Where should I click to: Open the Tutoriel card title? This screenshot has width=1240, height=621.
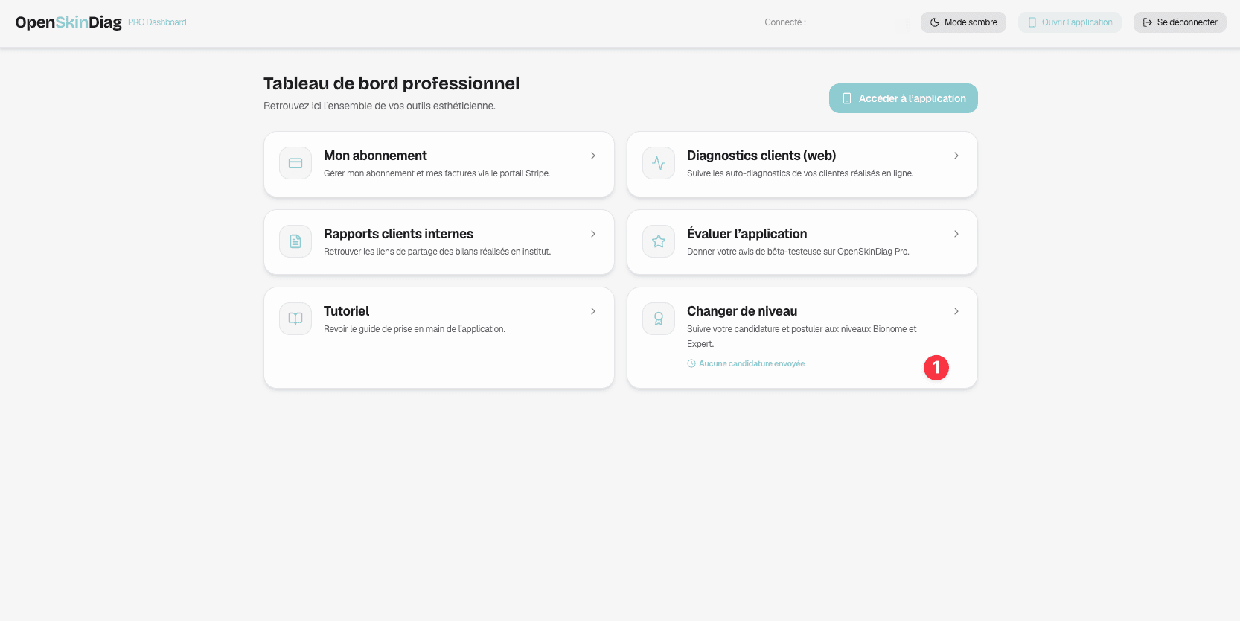(346, 311)
